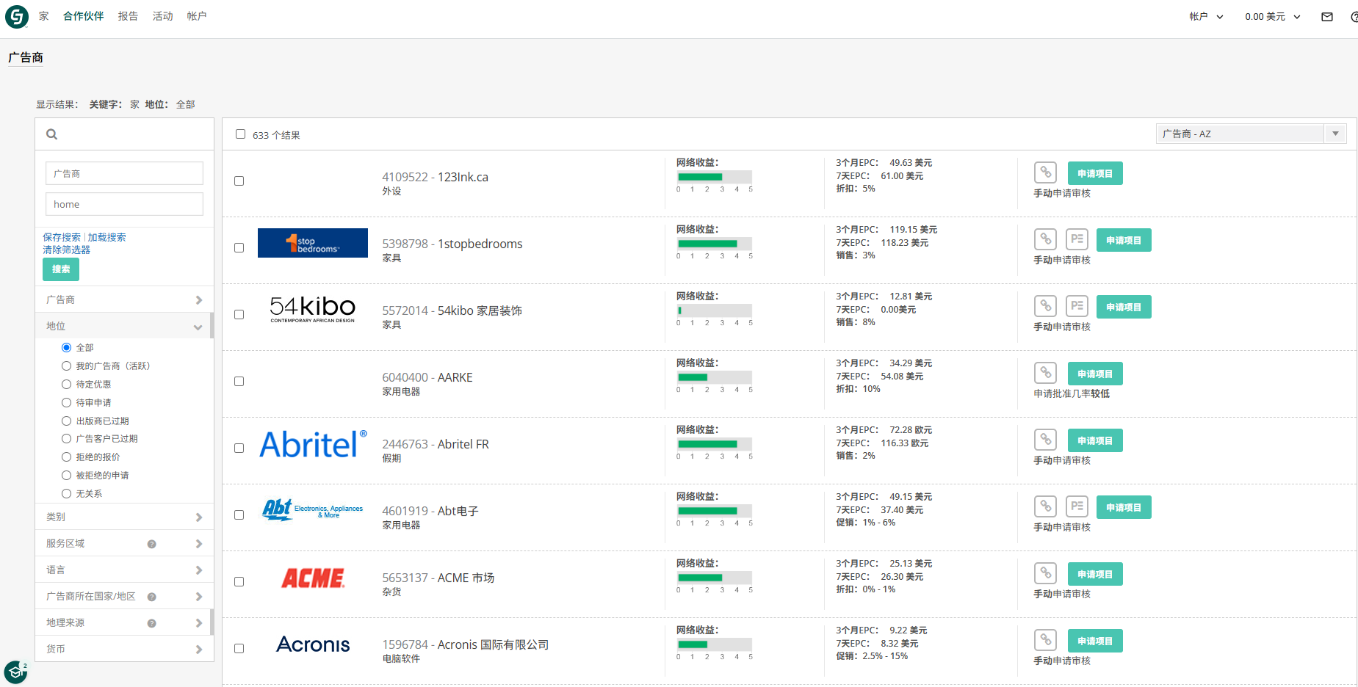Expand the 货币 filter section
The image size is (1358, 687).
pyautogui.click(x=124, y=649)
